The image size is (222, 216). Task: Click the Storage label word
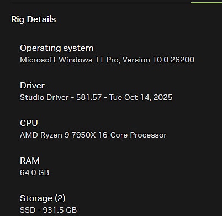36,198
